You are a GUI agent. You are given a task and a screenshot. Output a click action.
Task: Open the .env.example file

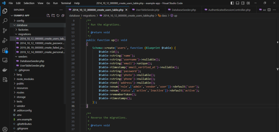click(24, 119)
